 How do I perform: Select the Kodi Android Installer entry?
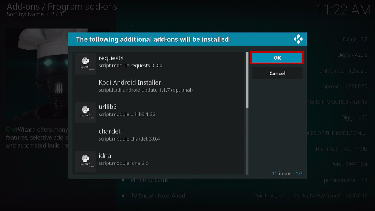pyautogui.click(x=159, y=88)
